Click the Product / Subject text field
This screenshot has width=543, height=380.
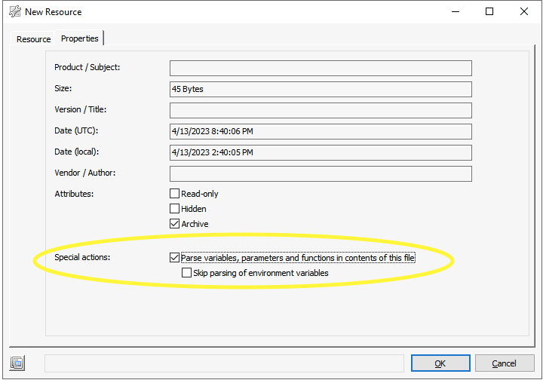[321, 68]
